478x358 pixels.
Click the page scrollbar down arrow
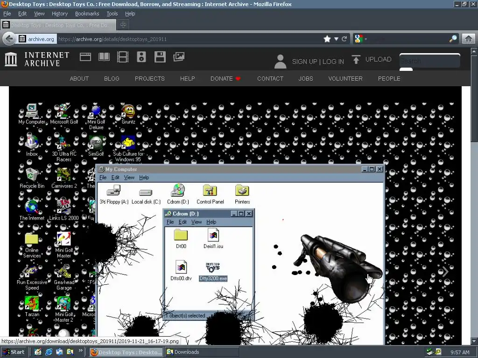coord(474,341)
